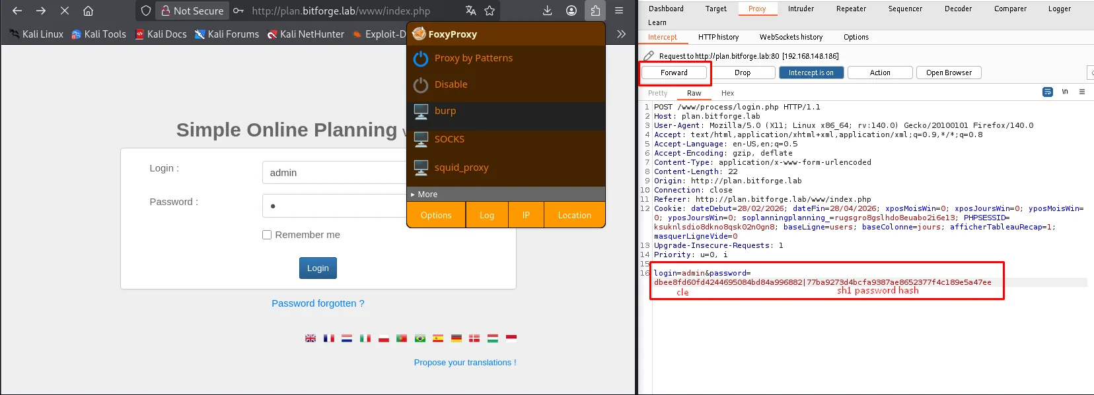Forward the intercepted request
This screenshot has width=1094, height=395.
coord(674,73)
